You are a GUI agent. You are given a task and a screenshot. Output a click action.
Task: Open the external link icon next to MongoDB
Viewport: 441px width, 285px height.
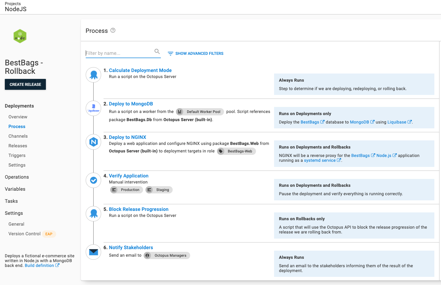pyautogui.click(x=372, y=122)
